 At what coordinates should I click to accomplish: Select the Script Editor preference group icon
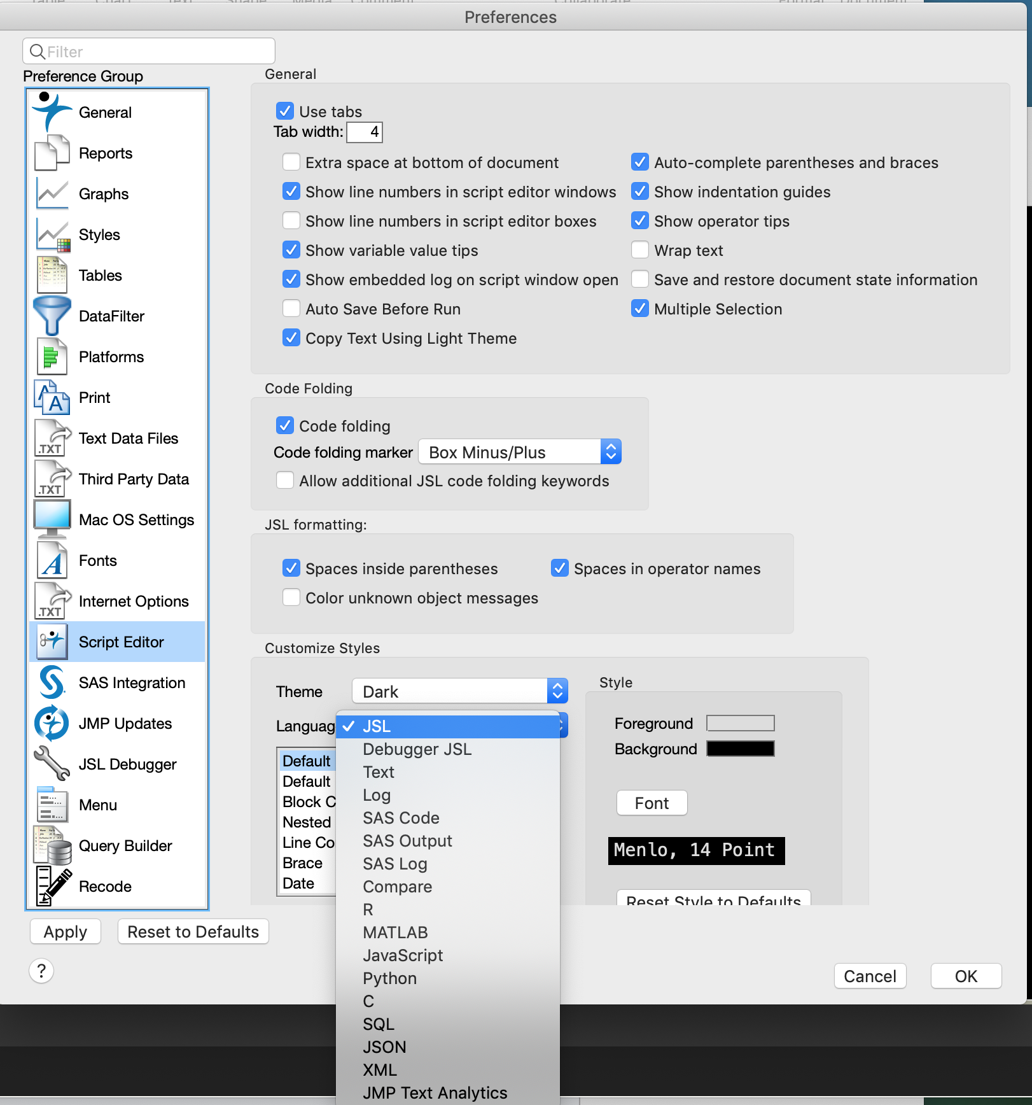(52, 642)
